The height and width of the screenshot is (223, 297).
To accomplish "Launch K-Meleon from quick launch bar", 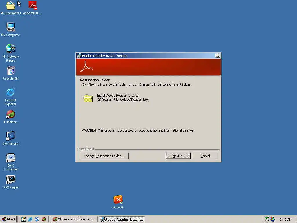I will coord(44,219).
